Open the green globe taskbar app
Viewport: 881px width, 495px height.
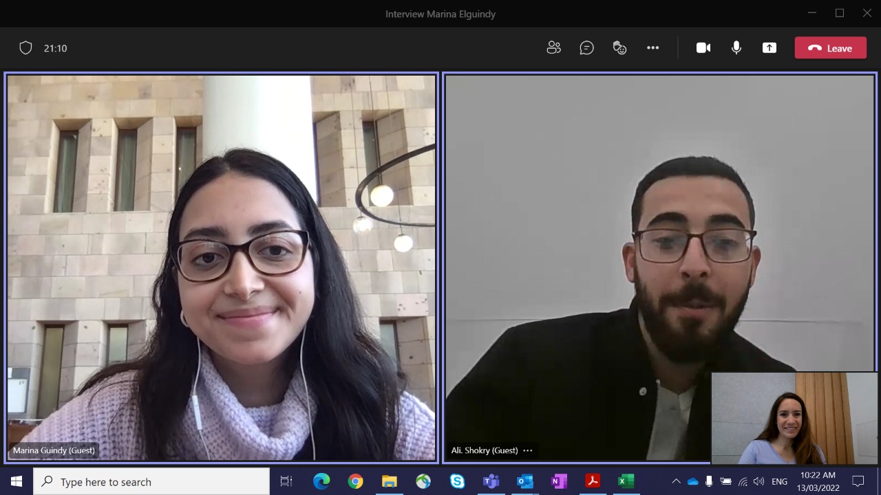[x=423, y=481]
